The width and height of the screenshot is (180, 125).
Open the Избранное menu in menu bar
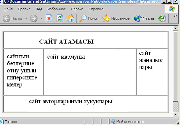(x=57, y=9)
